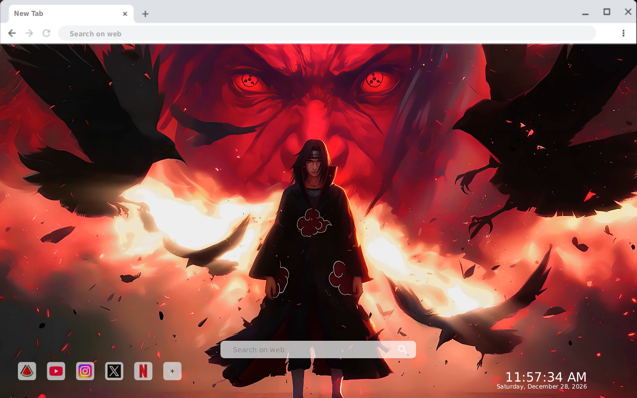Add a new shortcut with plus tile
The image size is (637, 398).
[172, 371]
